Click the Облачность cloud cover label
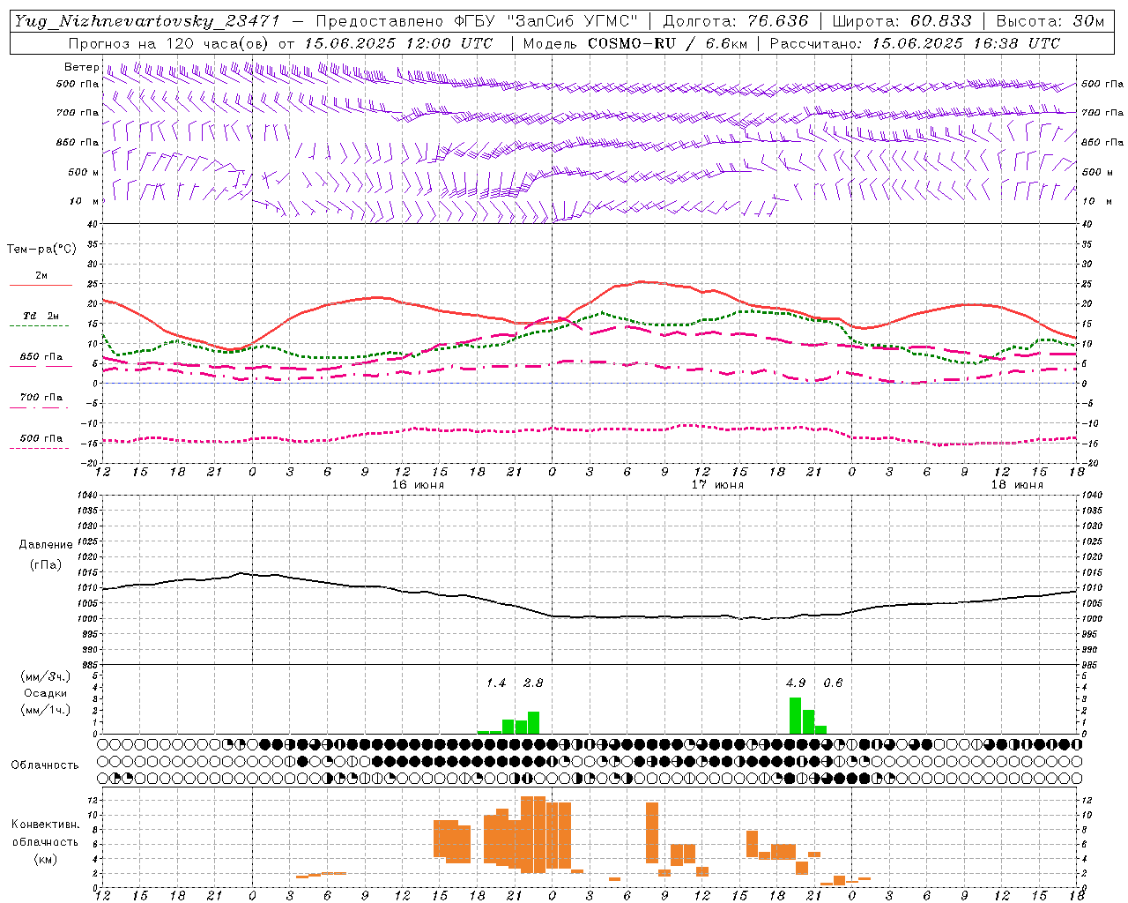 45,765
